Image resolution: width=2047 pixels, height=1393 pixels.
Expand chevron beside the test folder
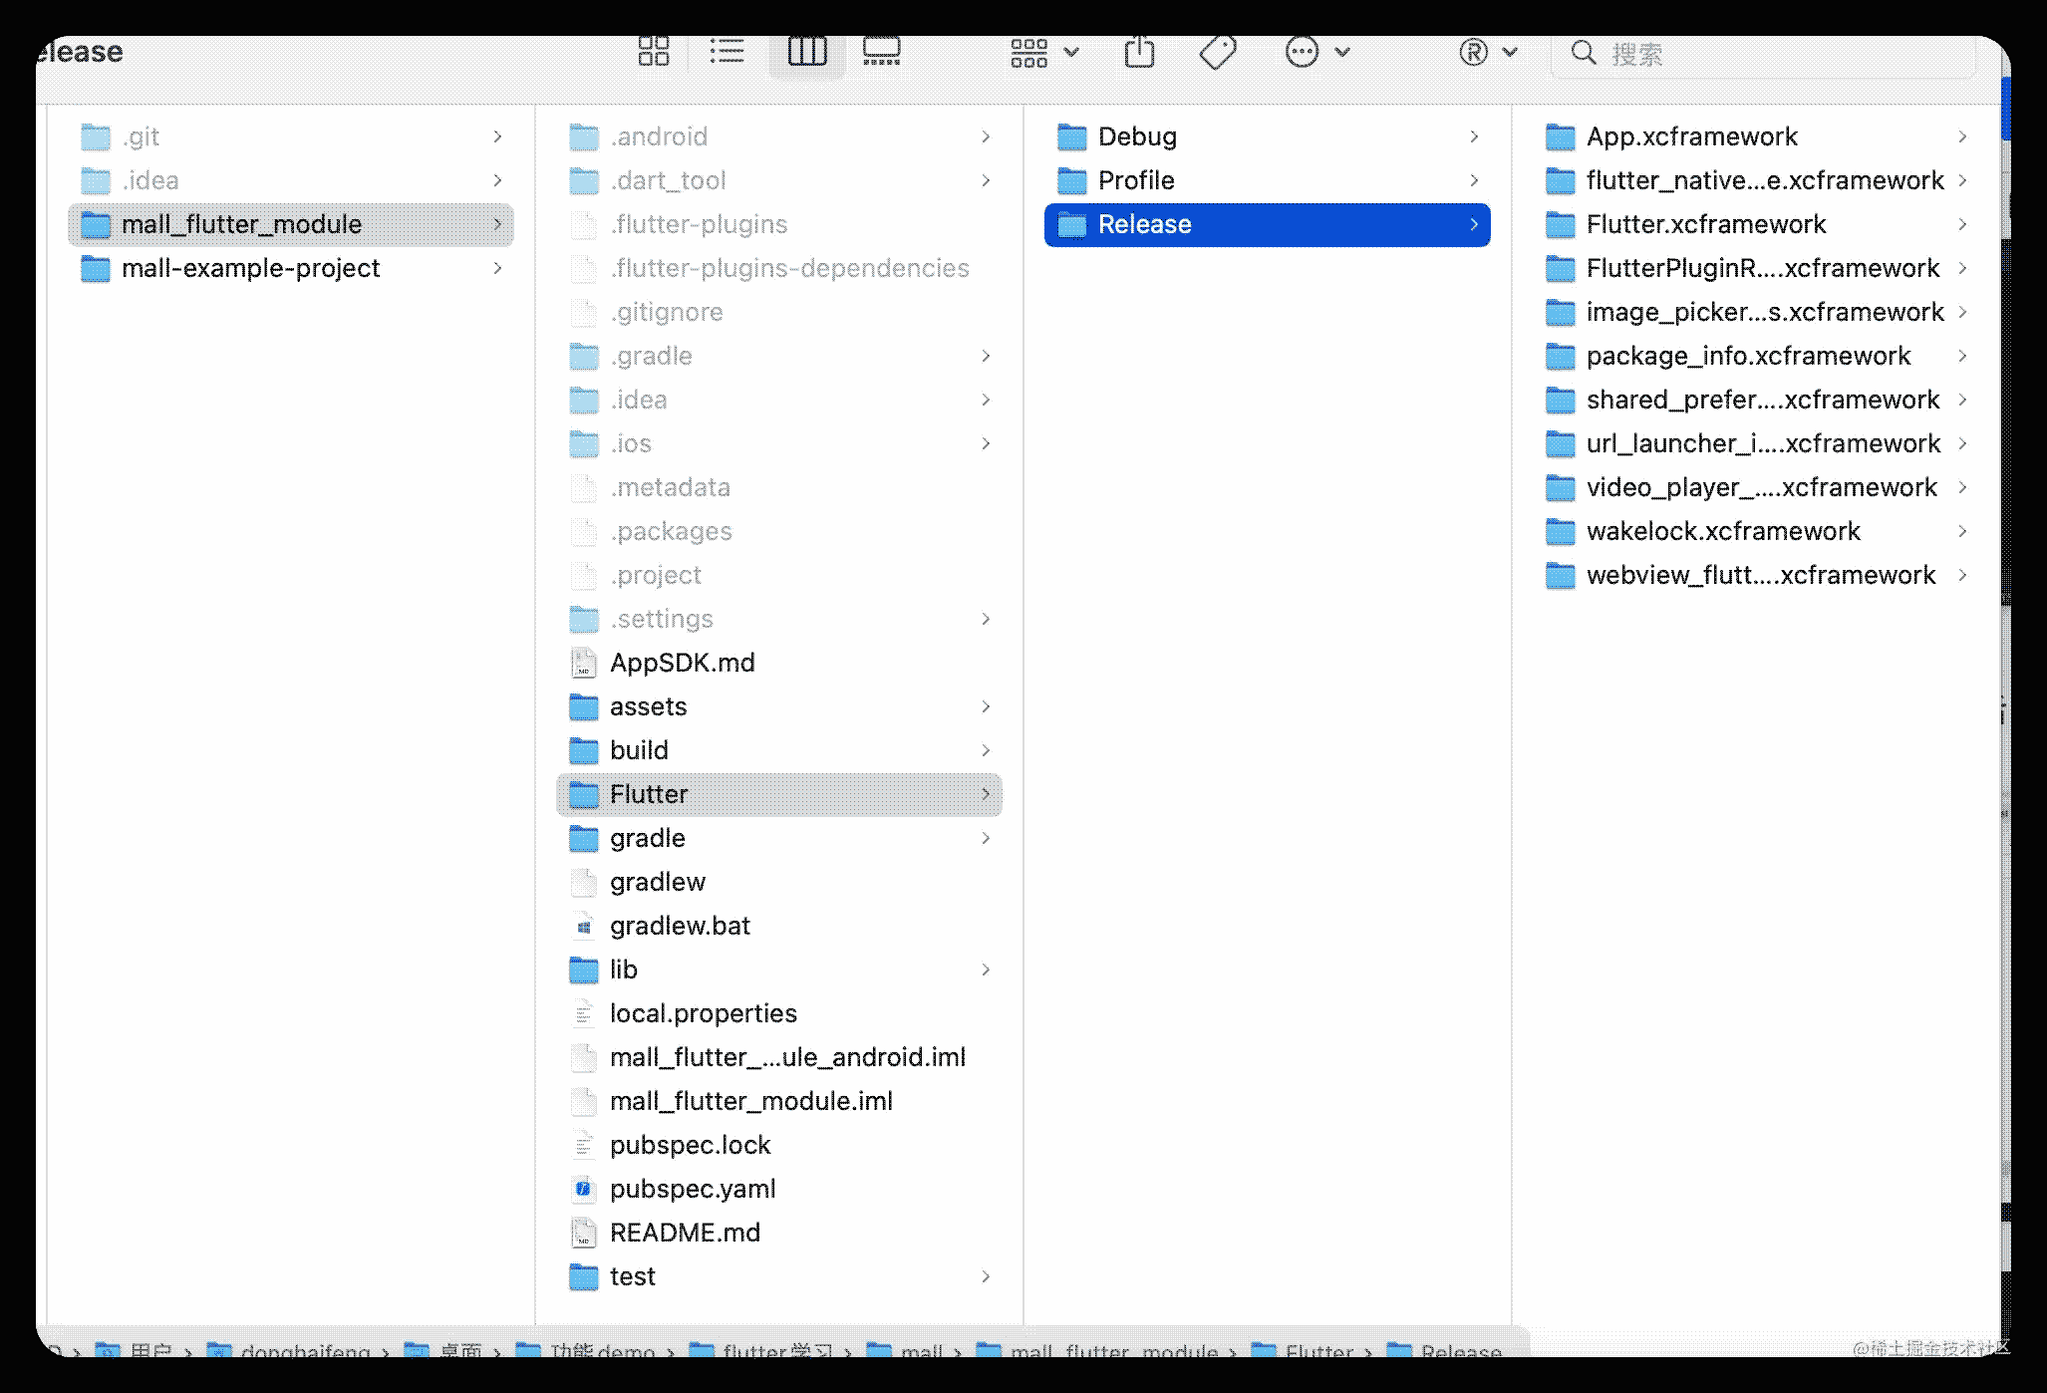pyautogui.click(x=986, y=1276)
